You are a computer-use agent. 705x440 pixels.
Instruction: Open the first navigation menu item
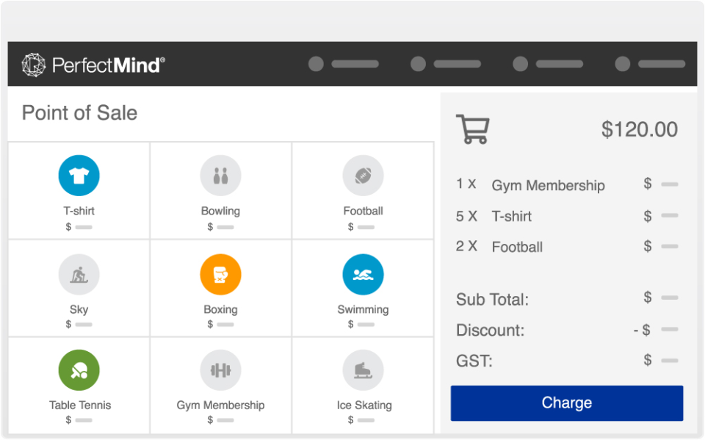344,64
